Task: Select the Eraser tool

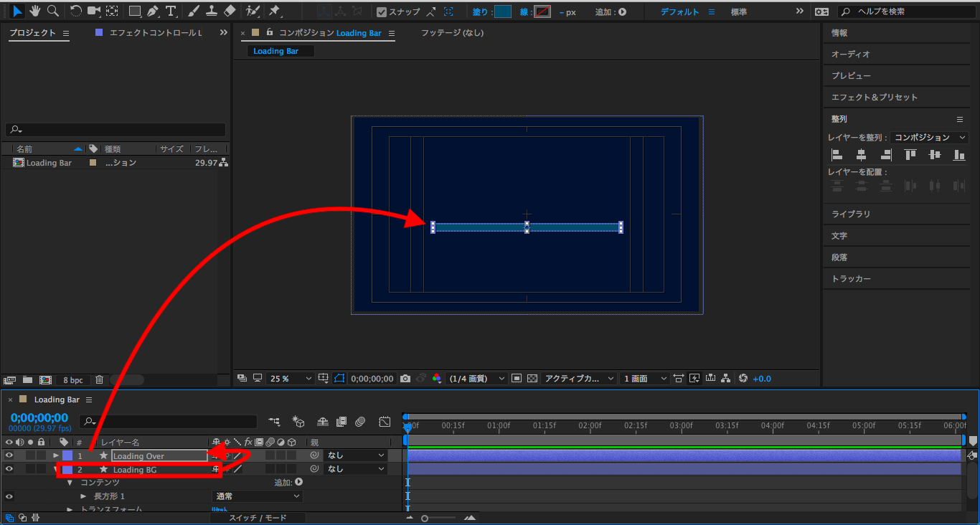Action: [x=230, y=11]
